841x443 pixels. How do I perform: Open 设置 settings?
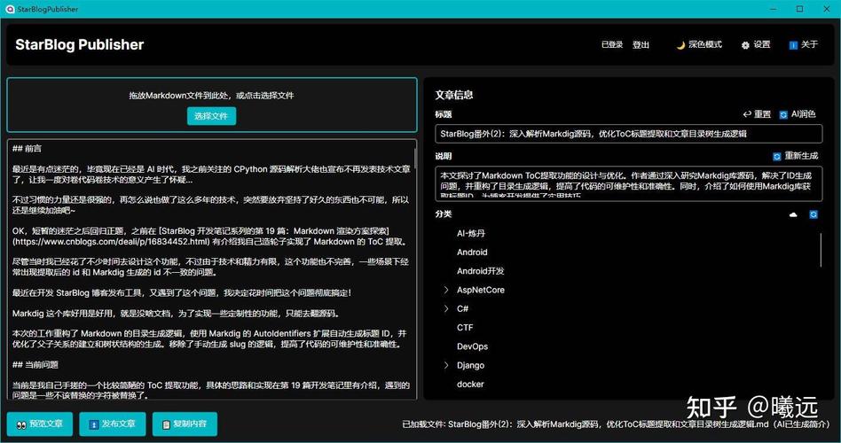tap(756, 45)
